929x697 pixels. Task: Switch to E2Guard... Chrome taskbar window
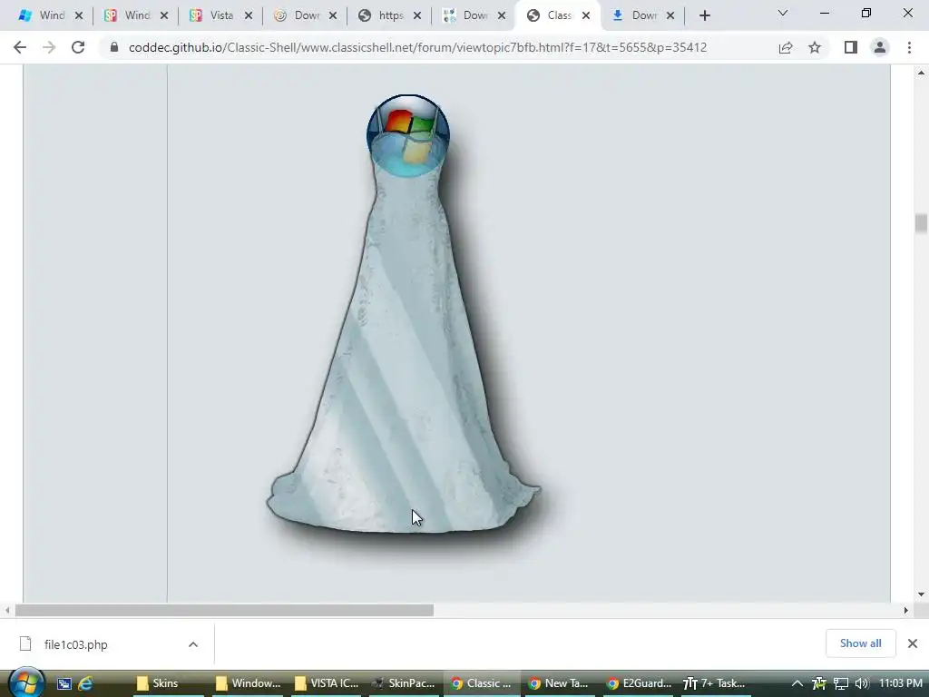point(639,683)
